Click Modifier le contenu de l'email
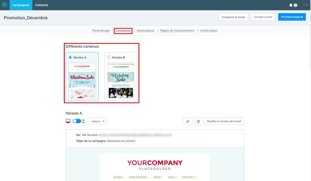Image resolution: width=311 pixels, height=181 pixels. pyautogui.click(x=224, y=121)
